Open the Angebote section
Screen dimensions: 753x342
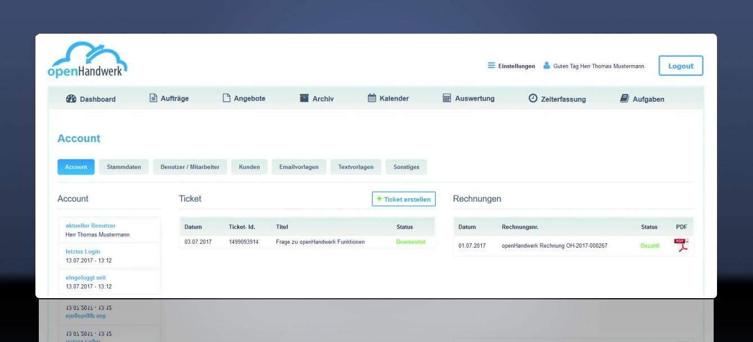tap(244, 98)
